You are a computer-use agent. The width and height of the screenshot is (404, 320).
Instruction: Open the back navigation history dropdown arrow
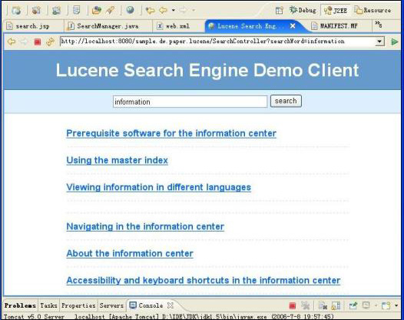(174, 10)
